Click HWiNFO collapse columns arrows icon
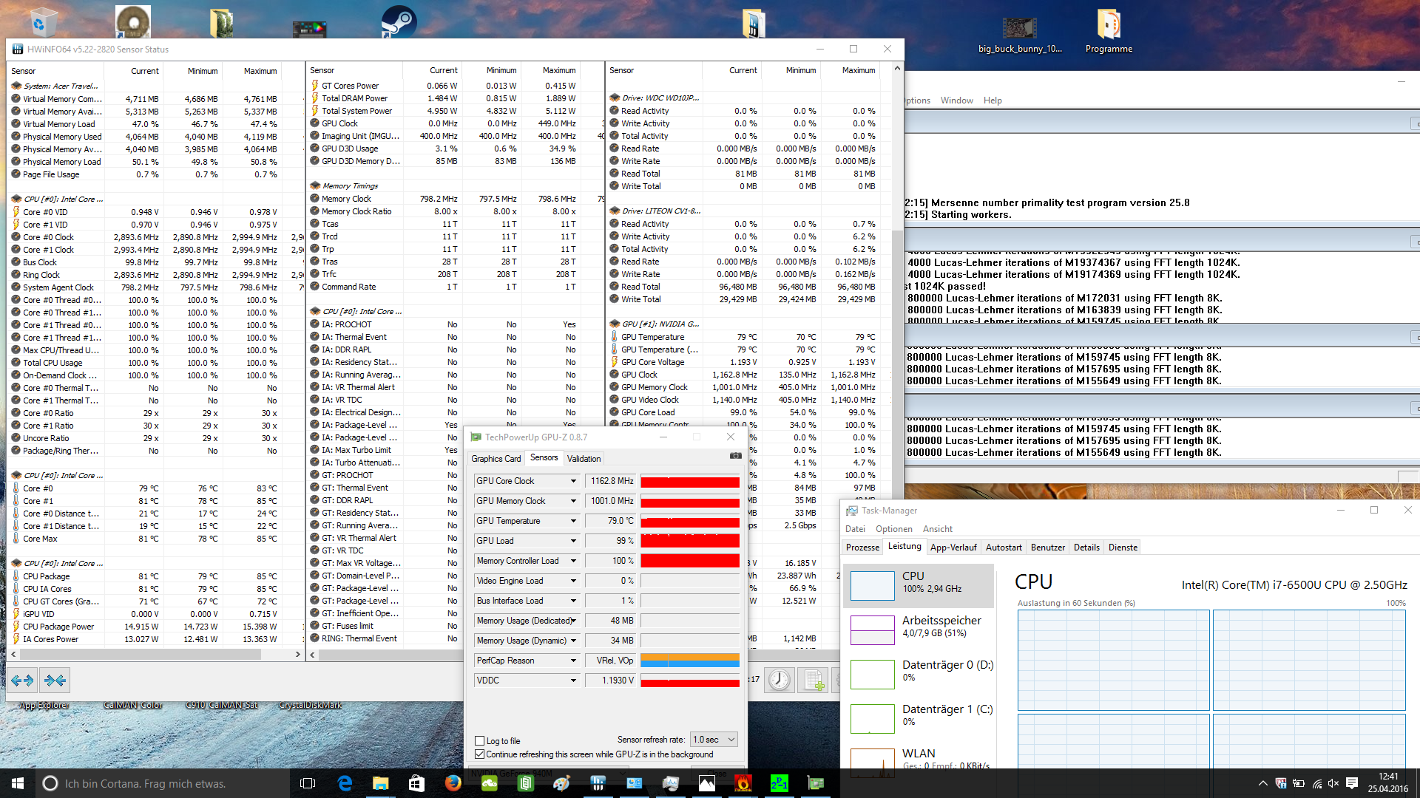The image size is (1420, 798). (55, 680)
